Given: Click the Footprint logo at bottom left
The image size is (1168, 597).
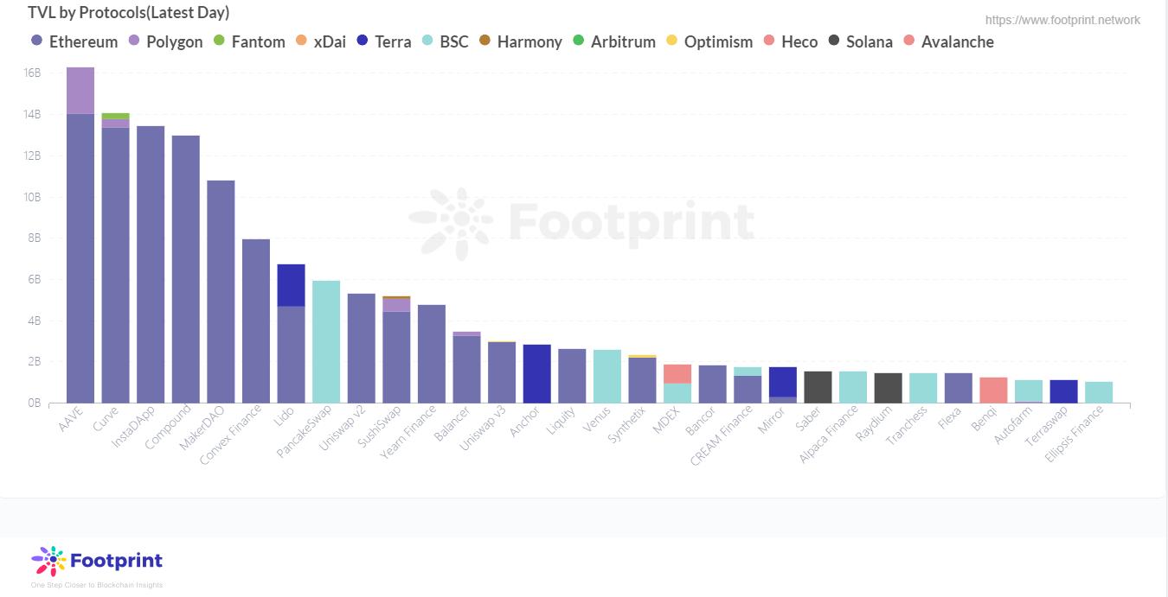Looking at the screenshot, I should 97,562.
